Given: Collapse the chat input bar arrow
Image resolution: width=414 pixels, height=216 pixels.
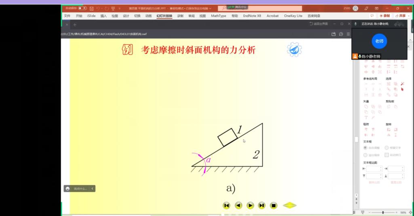Looking at the screenshot, I should (x=92, y=188).
